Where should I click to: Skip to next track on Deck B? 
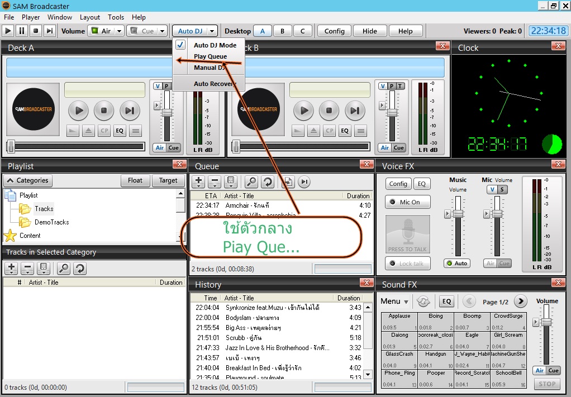(x=355, y=110)
